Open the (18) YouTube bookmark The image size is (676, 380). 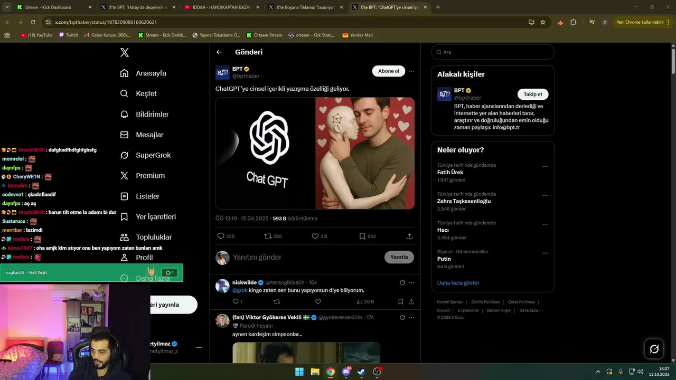click(36, 35)
